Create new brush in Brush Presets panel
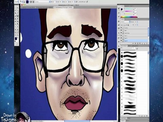Screen dimensions: 163x122 click(x=144, y=116)
